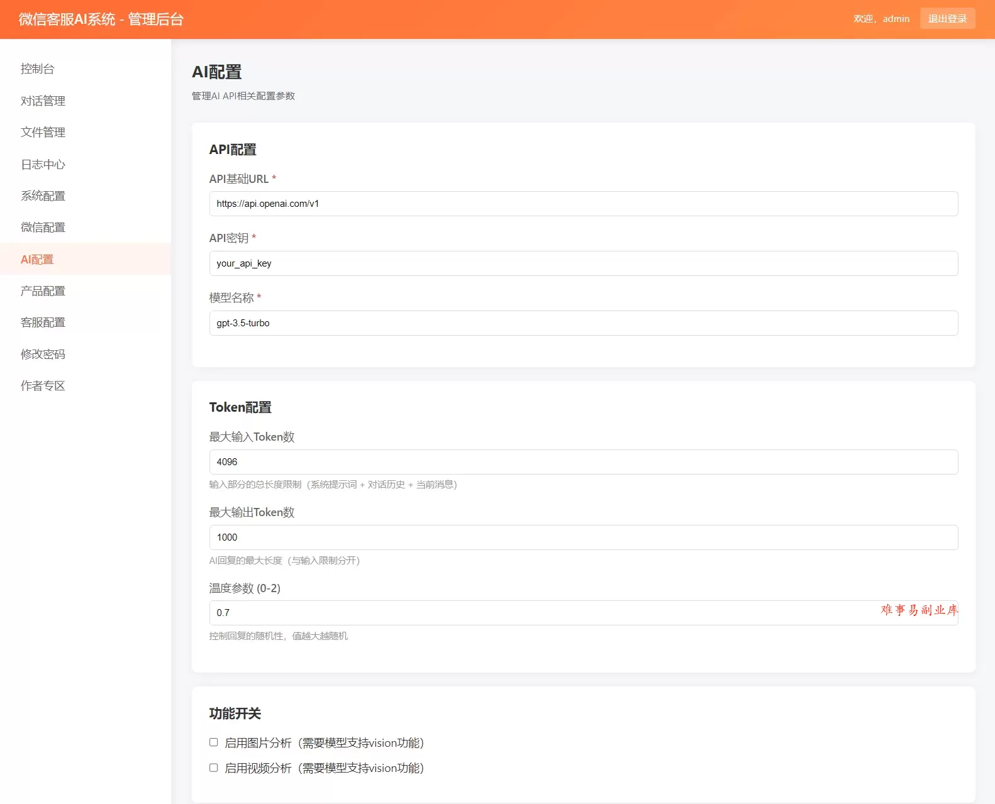Image resolution: width=995 pixels, height=804 pixels.
Task: Click the Token配置 section heading
Action: 240,407
